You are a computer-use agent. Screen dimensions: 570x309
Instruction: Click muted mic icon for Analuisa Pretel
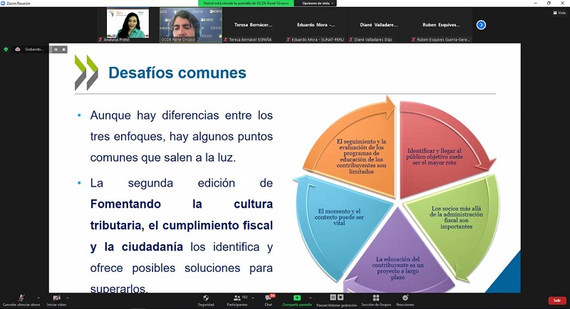(x=100, y=39)
